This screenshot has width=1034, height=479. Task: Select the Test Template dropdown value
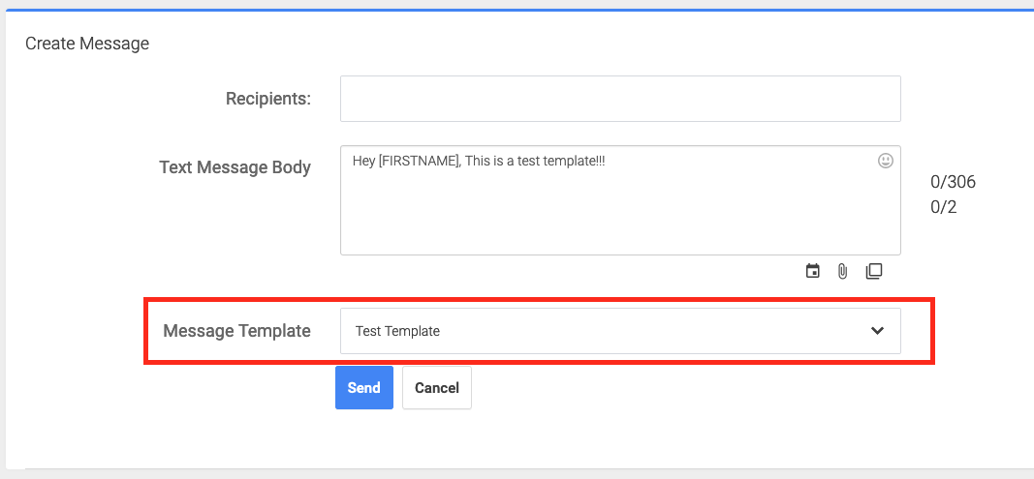click(x=397, y=331)
